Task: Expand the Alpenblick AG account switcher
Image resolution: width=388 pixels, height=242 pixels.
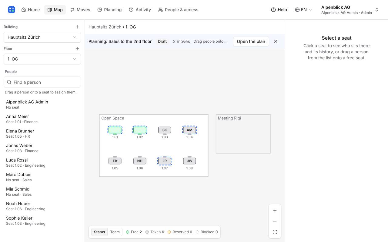Action: click(x=350, y=10)
